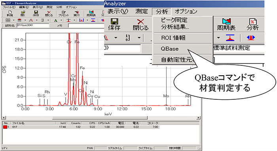The height and width of the screenshot is (151, 277).
Task: Click the CPS/mA column header
Action: point(104,123)
